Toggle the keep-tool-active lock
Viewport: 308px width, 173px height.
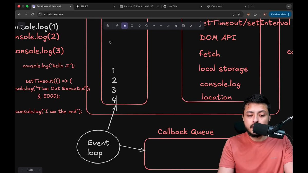(x=108, y=26)
